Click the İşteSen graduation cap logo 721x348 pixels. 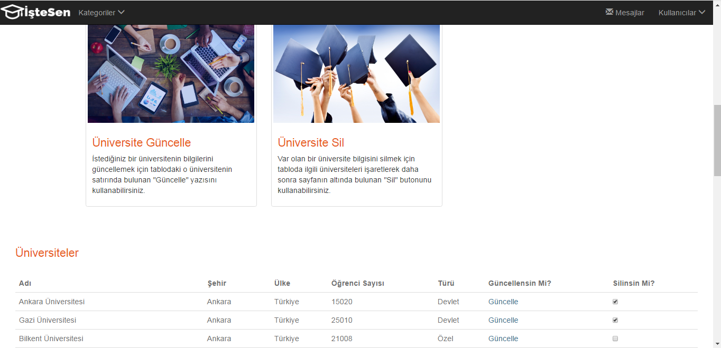(35, 12)
